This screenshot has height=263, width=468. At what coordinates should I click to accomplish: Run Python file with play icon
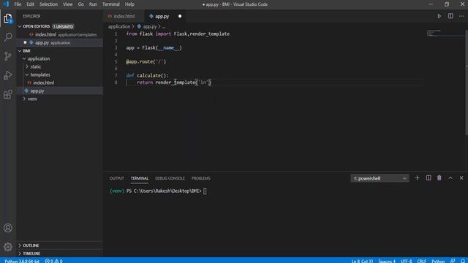point(439,16)
